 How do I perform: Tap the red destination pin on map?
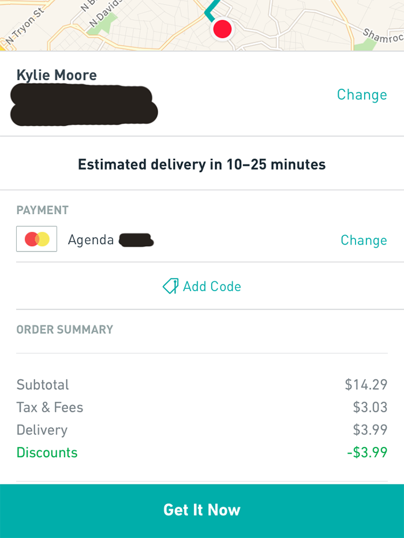point(222,29)
